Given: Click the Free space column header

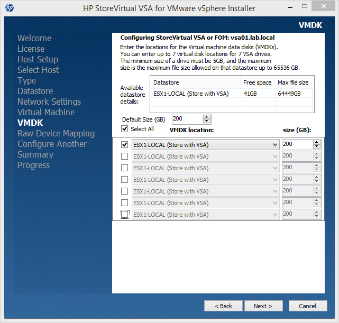Looking at the screenshot, I should (x=258, y=82).
